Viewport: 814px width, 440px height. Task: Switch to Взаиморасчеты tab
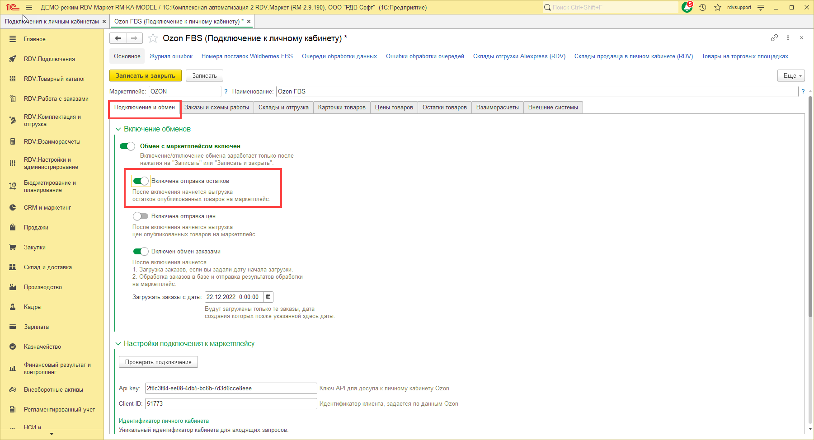coord(498,107)
